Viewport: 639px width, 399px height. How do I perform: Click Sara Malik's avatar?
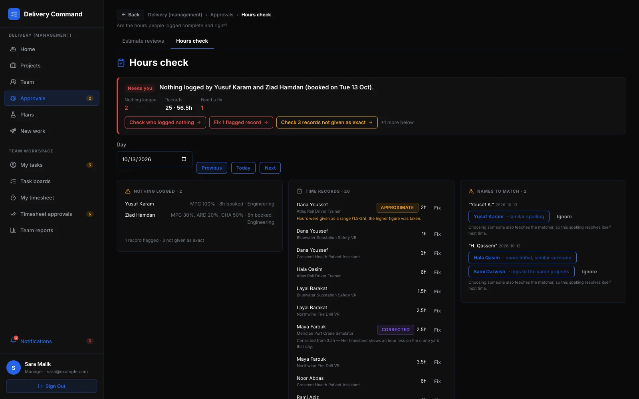pos(14,368)
